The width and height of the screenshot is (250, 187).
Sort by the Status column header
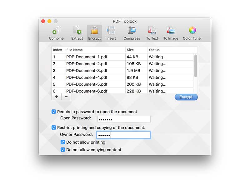click(170, 50)
